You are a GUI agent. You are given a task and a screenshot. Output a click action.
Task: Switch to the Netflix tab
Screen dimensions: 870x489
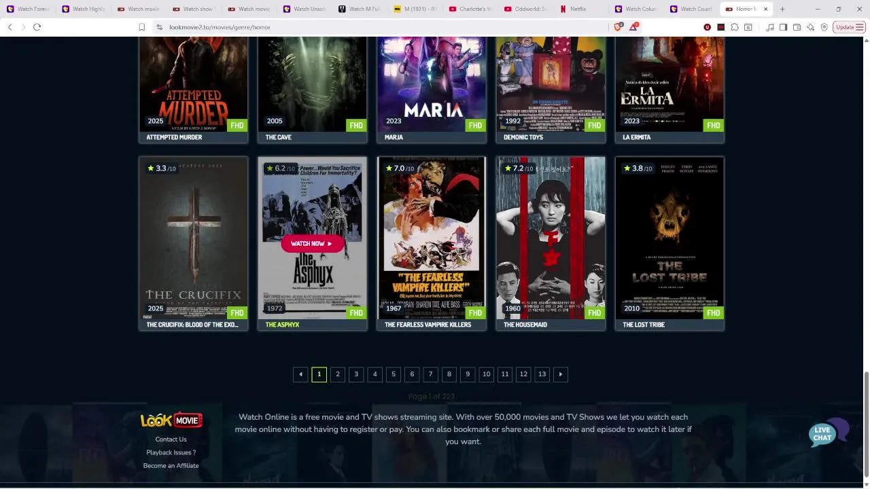[x=578, y=9]
